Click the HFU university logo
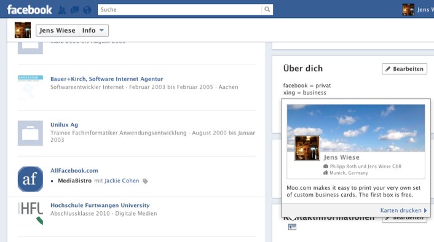 coord(31,213)
